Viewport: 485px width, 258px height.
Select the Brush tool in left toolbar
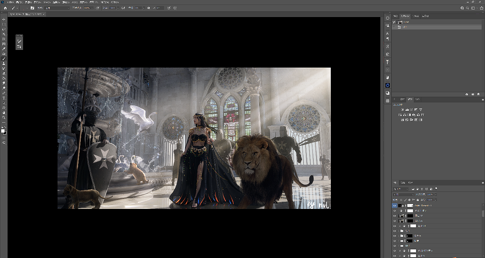click(x=4, y=58)
